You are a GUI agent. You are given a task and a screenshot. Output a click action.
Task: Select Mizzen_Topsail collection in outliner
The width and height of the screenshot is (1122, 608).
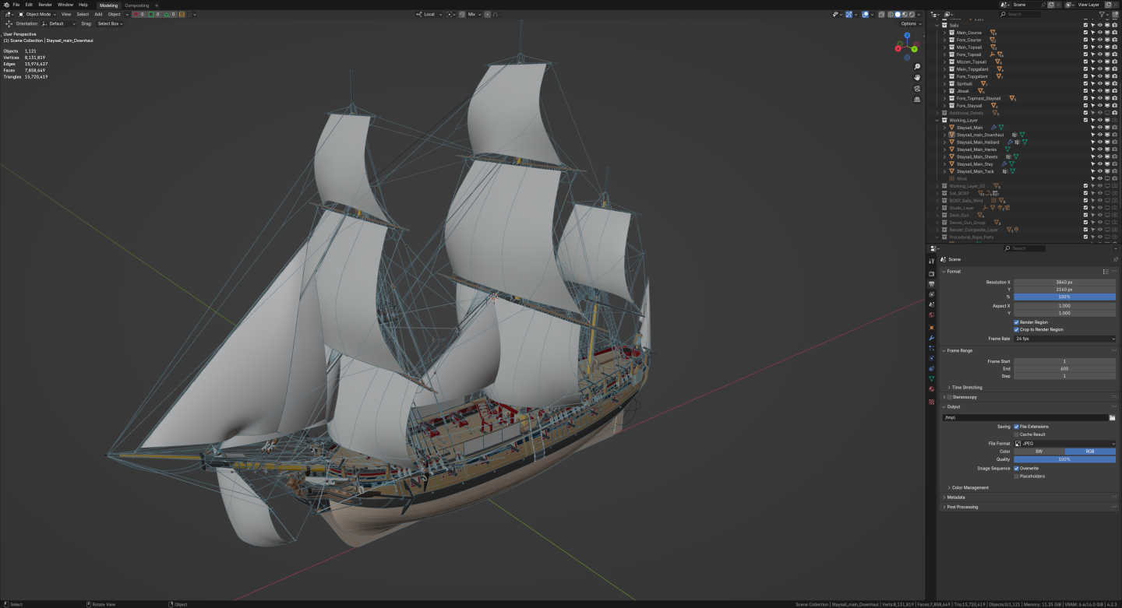[971, 62]
